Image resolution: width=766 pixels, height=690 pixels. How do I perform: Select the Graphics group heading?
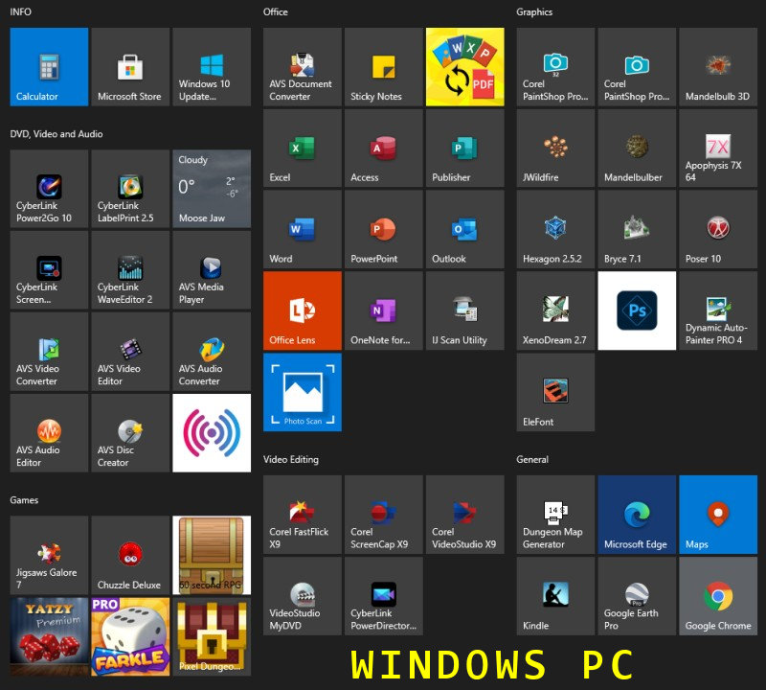[534, 12]
